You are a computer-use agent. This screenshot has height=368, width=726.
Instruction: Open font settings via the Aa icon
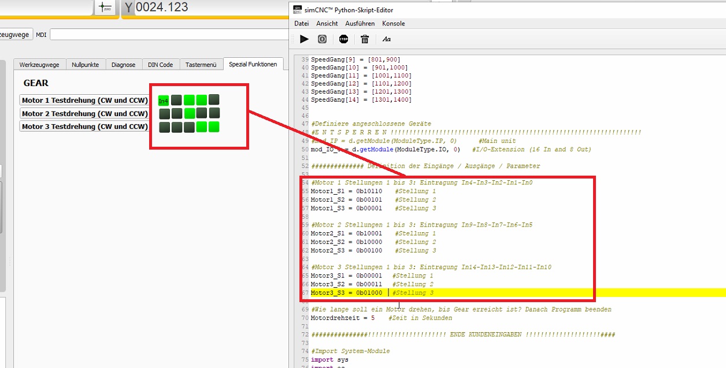(x=387, y=39)
